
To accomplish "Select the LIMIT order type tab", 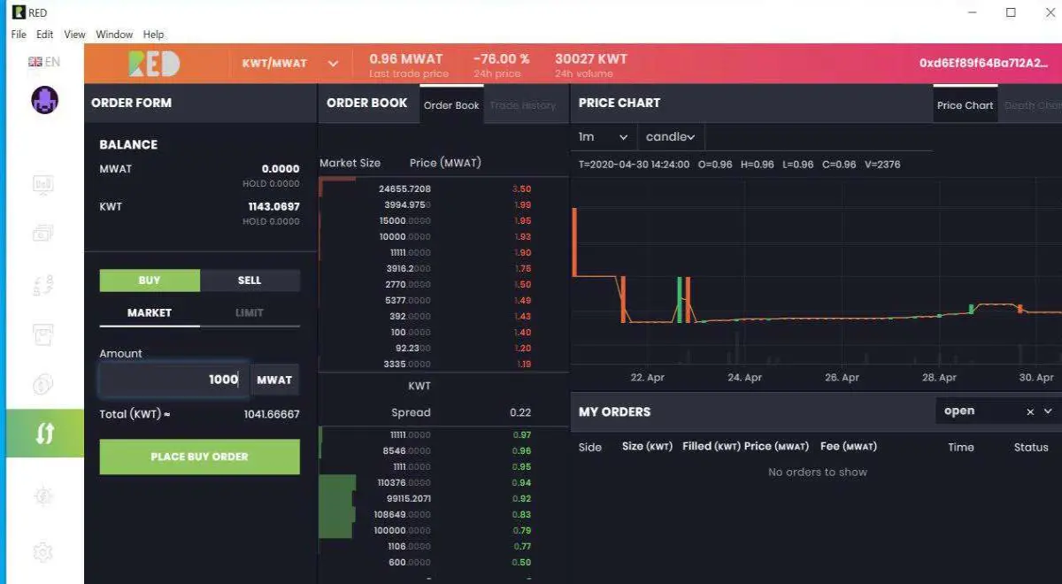I will coord(250,312).
